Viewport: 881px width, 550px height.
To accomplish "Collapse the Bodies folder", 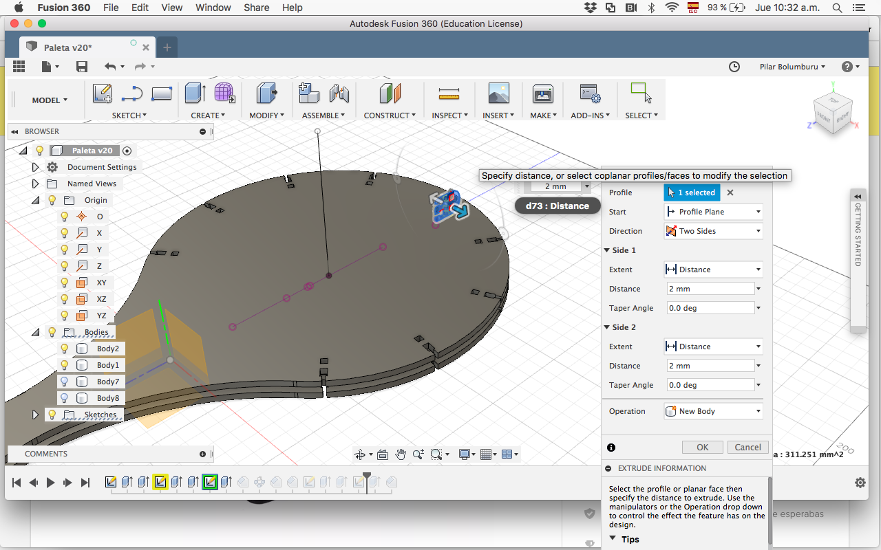I will (36, 332).
